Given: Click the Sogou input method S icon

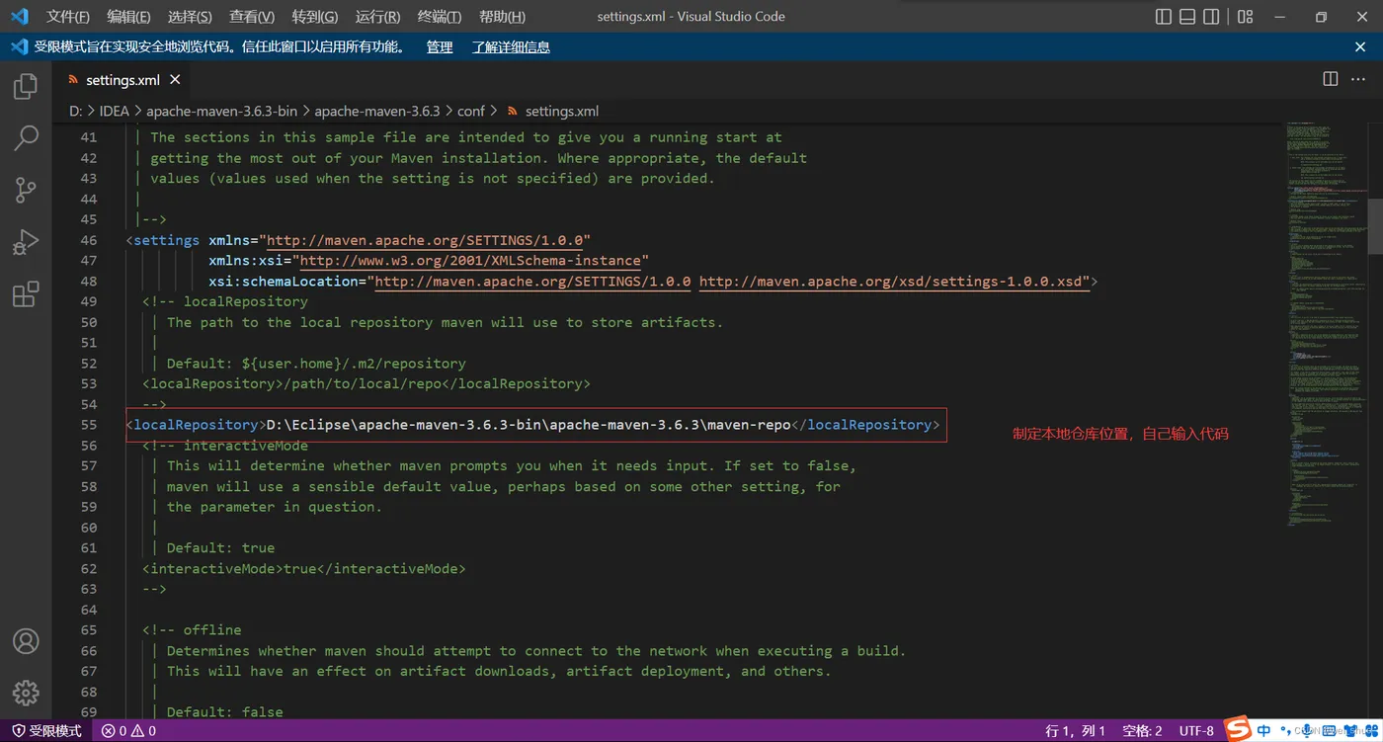Looking at the screenshot, I should click(1239, 729).
